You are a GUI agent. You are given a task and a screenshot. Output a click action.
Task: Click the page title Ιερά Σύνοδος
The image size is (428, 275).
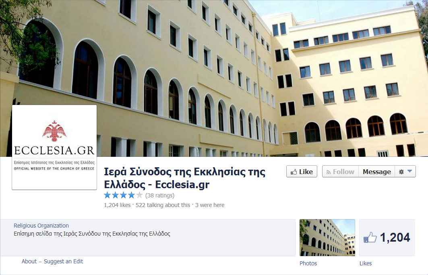(x=184, y=178)
